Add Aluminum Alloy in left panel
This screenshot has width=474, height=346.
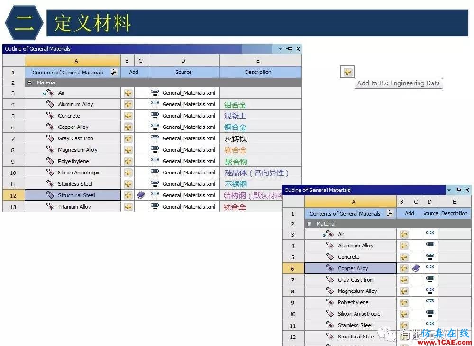pos(128,105)
